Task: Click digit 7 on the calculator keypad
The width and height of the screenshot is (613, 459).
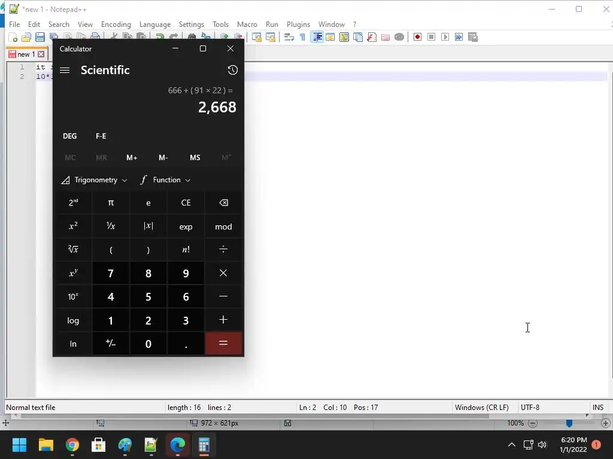Action: tap(111, 273)
